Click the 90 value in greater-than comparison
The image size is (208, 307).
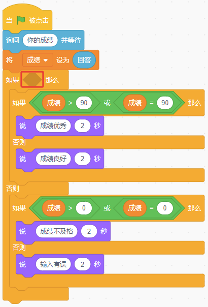[x=84, y=103]
